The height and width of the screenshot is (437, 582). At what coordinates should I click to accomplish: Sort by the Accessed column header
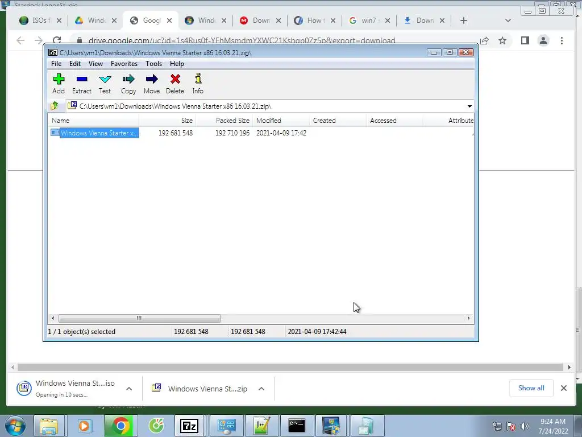(394, 121)
